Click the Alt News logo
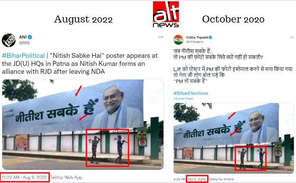This screenshot has height=183, width=296. (x=166, y=14)
